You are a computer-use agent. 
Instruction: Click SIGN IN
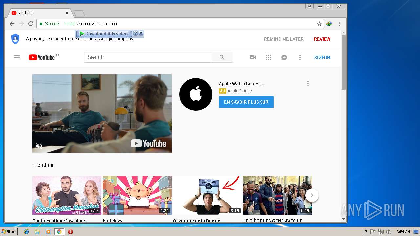pos(322,57)
